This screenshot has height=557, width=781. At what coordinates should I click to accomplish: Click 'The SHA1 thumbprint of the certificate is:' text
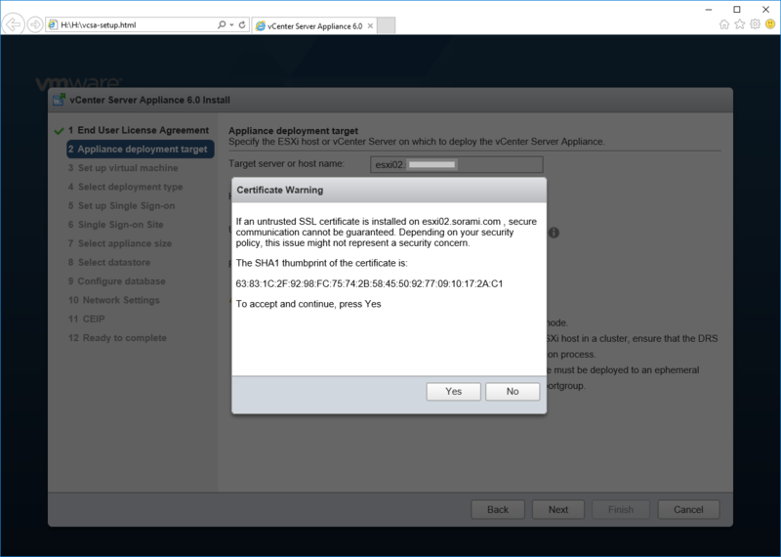pyautogui.click(x=321, y=263)
